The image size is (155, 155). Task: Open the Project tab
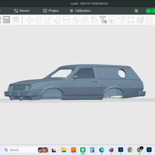coord(51,11)
